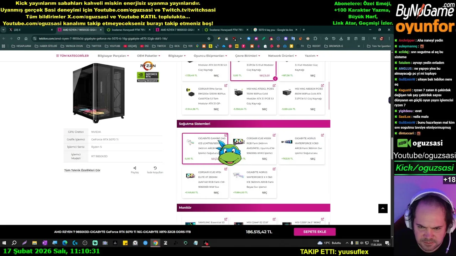Open Microsoft Edge from the taskbar
Image resolution: width=456 pixels, height=256 pixels.
point(64,243)
